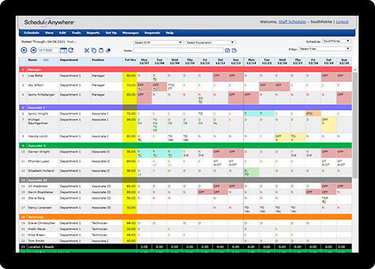The width and height of the screenshot is (375, 269).
Task: Open note icon in Darren Wright Wed 12/09 cell
Action: click(x=170, y=155)
